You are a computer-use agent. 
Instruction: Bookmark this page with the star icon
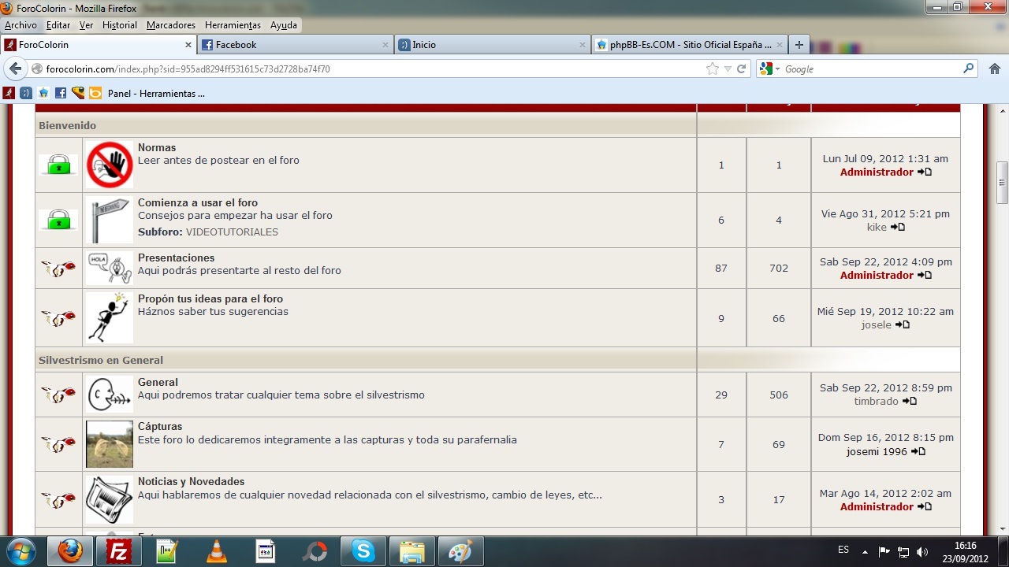click(x=713, y=69)
